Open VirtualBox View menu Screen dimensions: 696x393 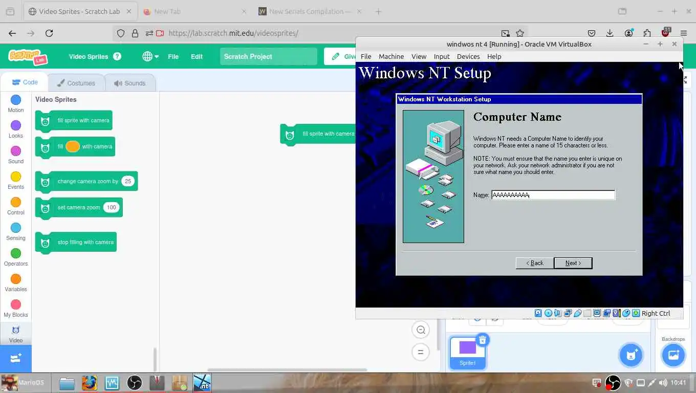click(419, 56)
